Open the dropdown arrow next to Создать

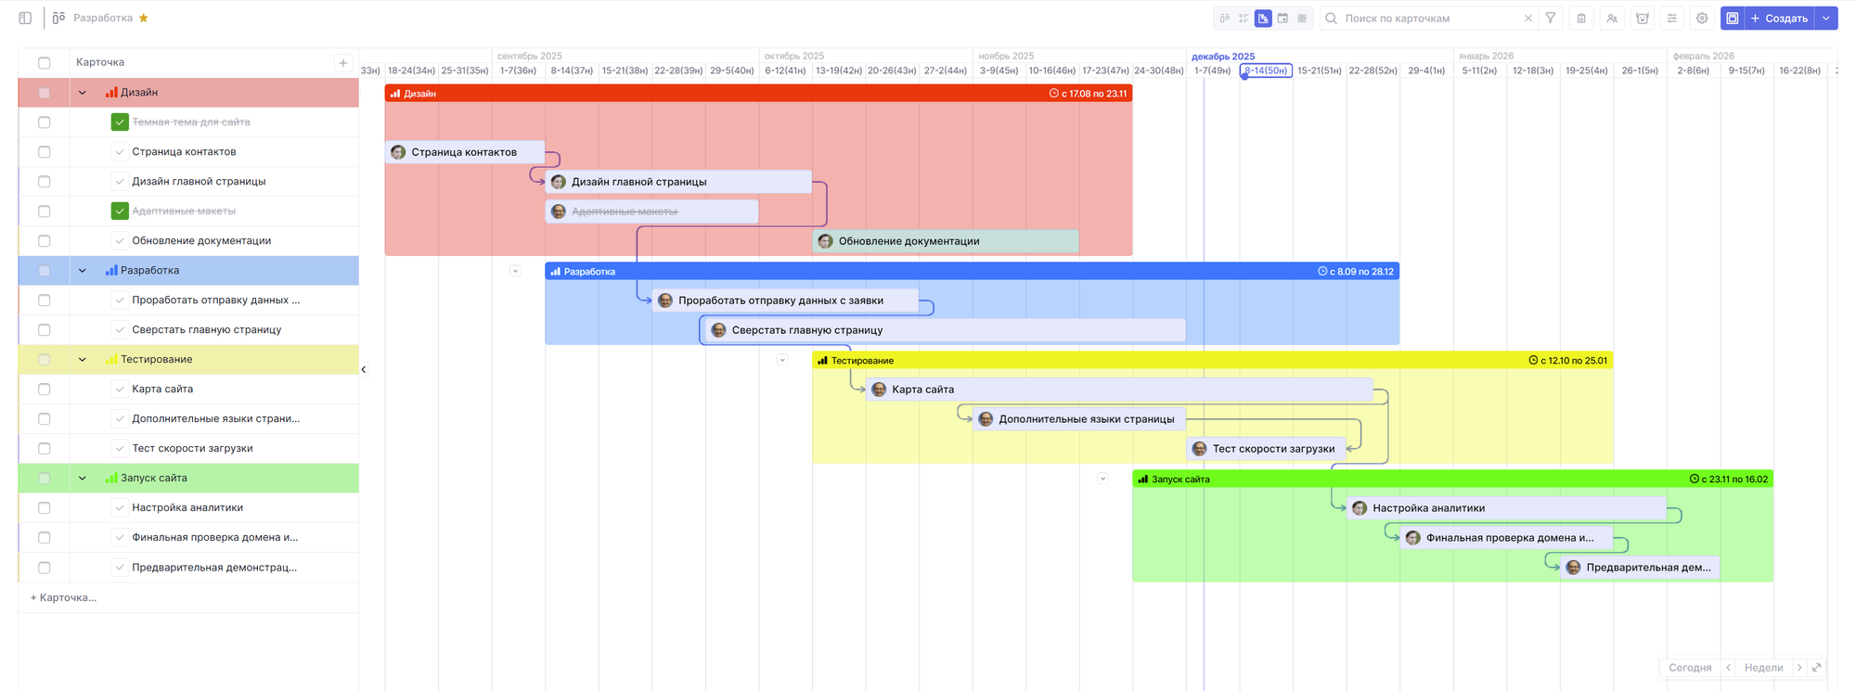[1826, 19]
